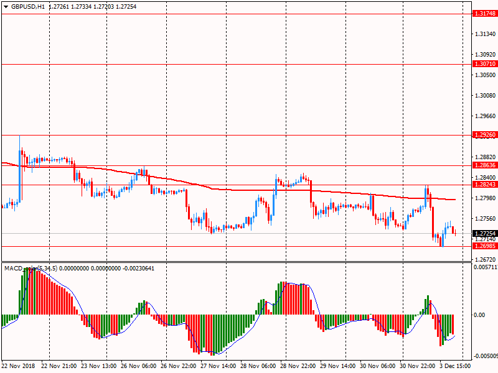Select the 3 Dec 15:00 time label
498x373 pixels.
(x=458, y=367)
